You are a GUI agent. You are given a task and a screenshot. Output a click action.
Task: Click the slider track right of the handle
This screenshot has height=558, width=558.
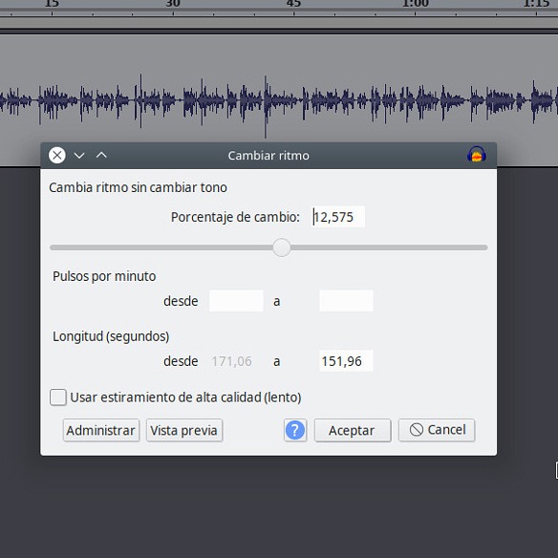(x=389, y=247)
